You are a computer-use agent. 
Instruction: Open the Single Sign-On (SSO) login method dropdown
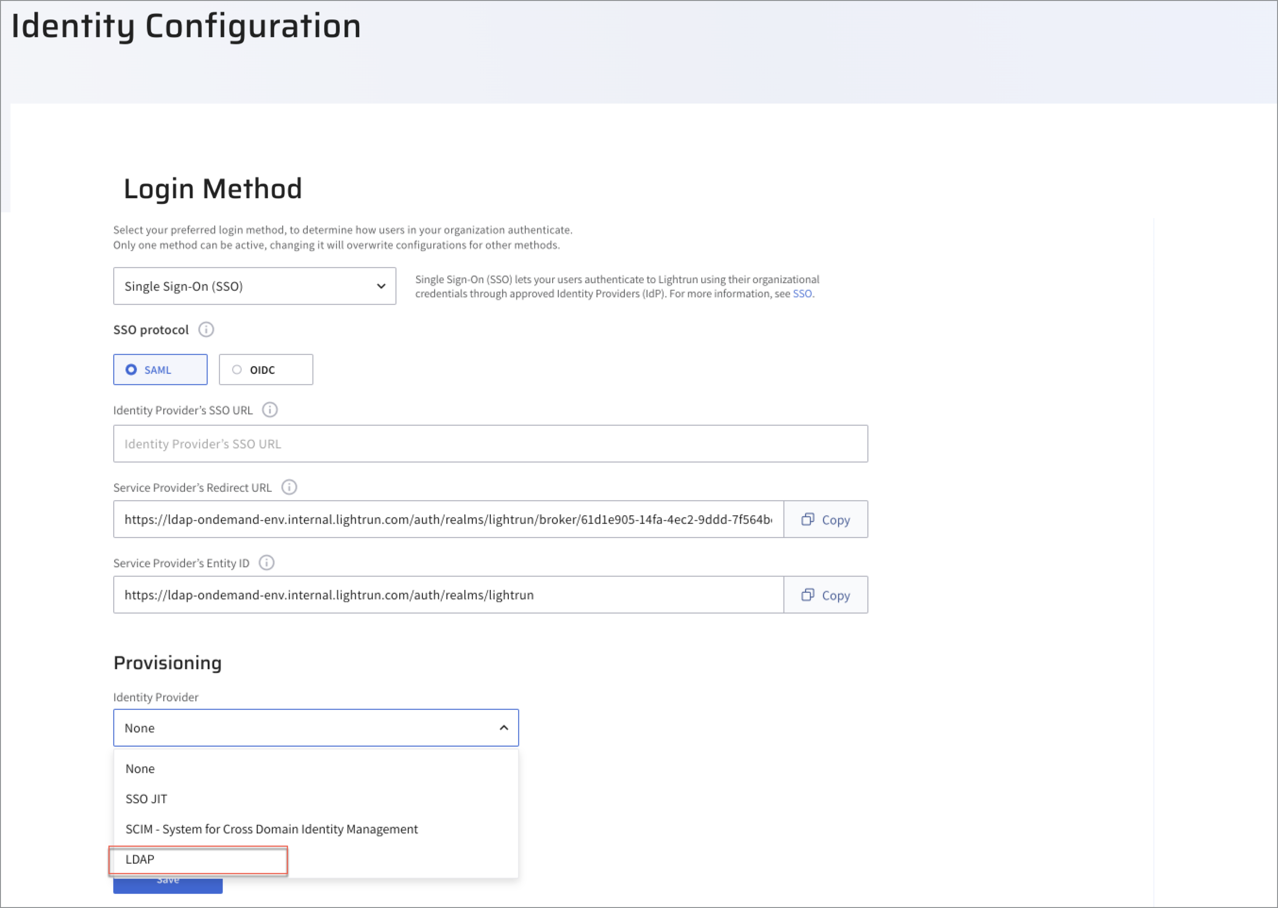click(254, 286)
